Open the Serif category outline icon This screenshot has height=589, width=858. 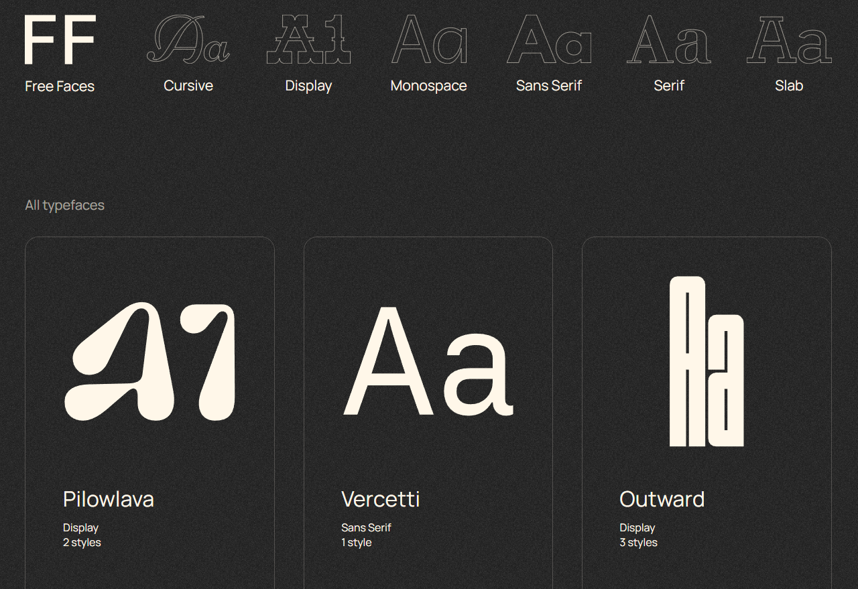pyautogui.click(x=669, y=40)
